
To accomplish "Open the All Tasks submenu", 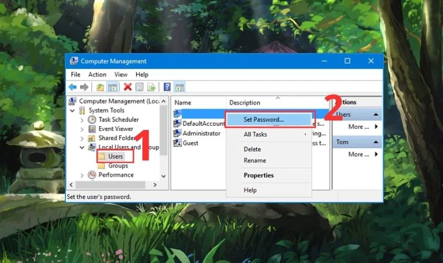I will click(x=255, y=134).
